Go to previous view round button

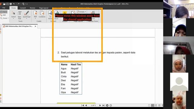[x=107, y=105]
